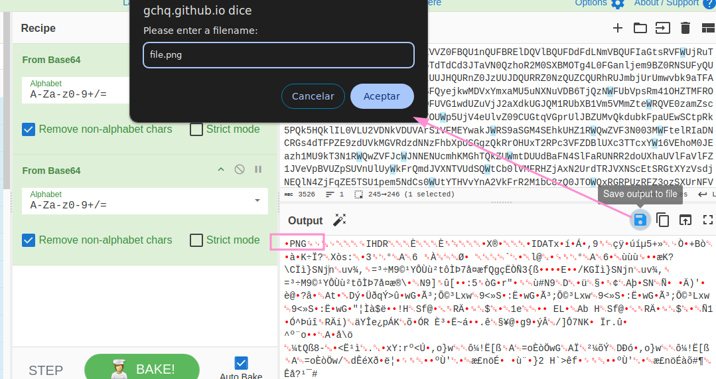This screenshot has width=716, height=379.
Task: Enable Strict mode in second From Base64
Action: (196, 240)
